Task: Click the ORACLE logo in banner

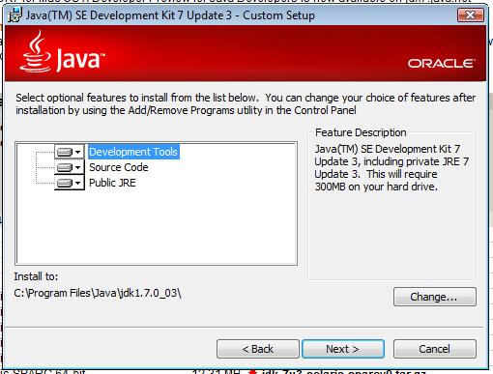Action: (441, 63)
